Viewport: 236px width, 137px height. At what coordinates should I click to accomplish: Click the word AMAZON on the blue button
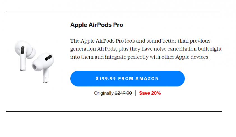click(x=147, y=78)
